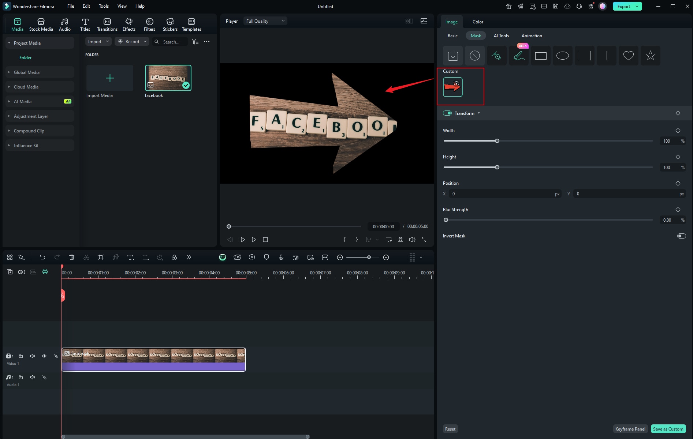The height and width of the screenshot is (439, 693).
Task: Open the Full Quality dropdown
Action: 265,21
